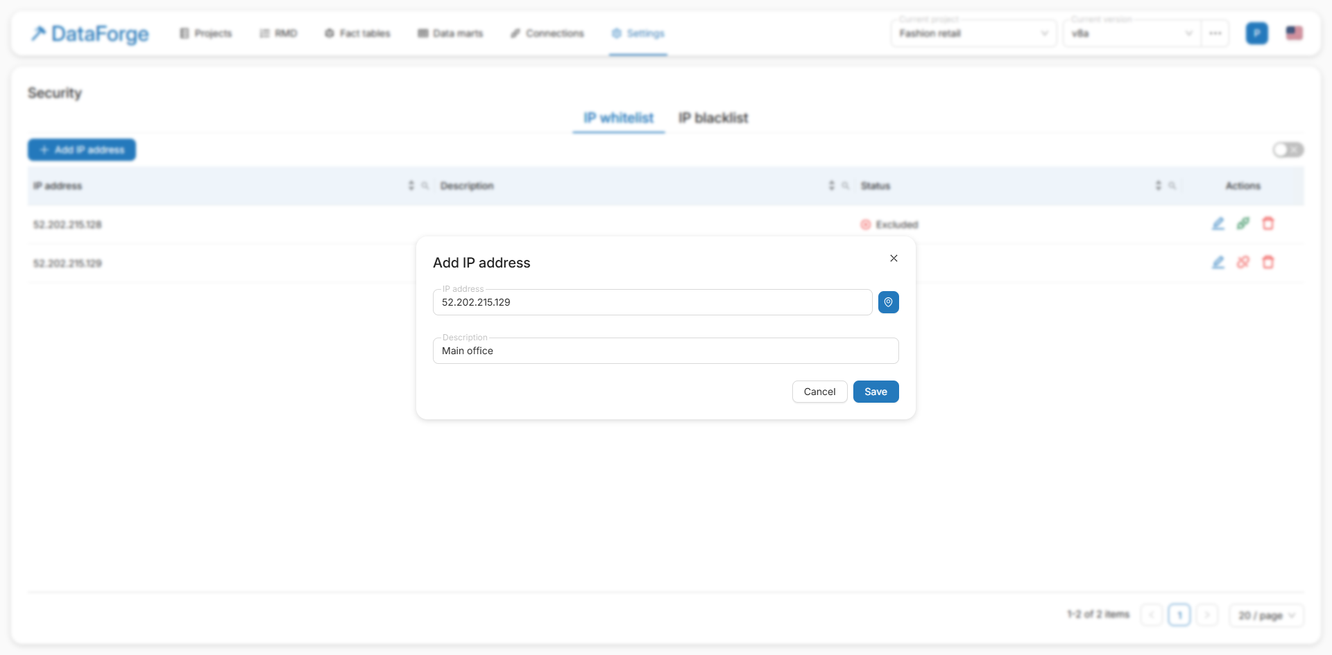The width and height of the screenshot is (1332, 655).
Task: Click the locate-my-IP pin icon
Action: tap(888, 302)
